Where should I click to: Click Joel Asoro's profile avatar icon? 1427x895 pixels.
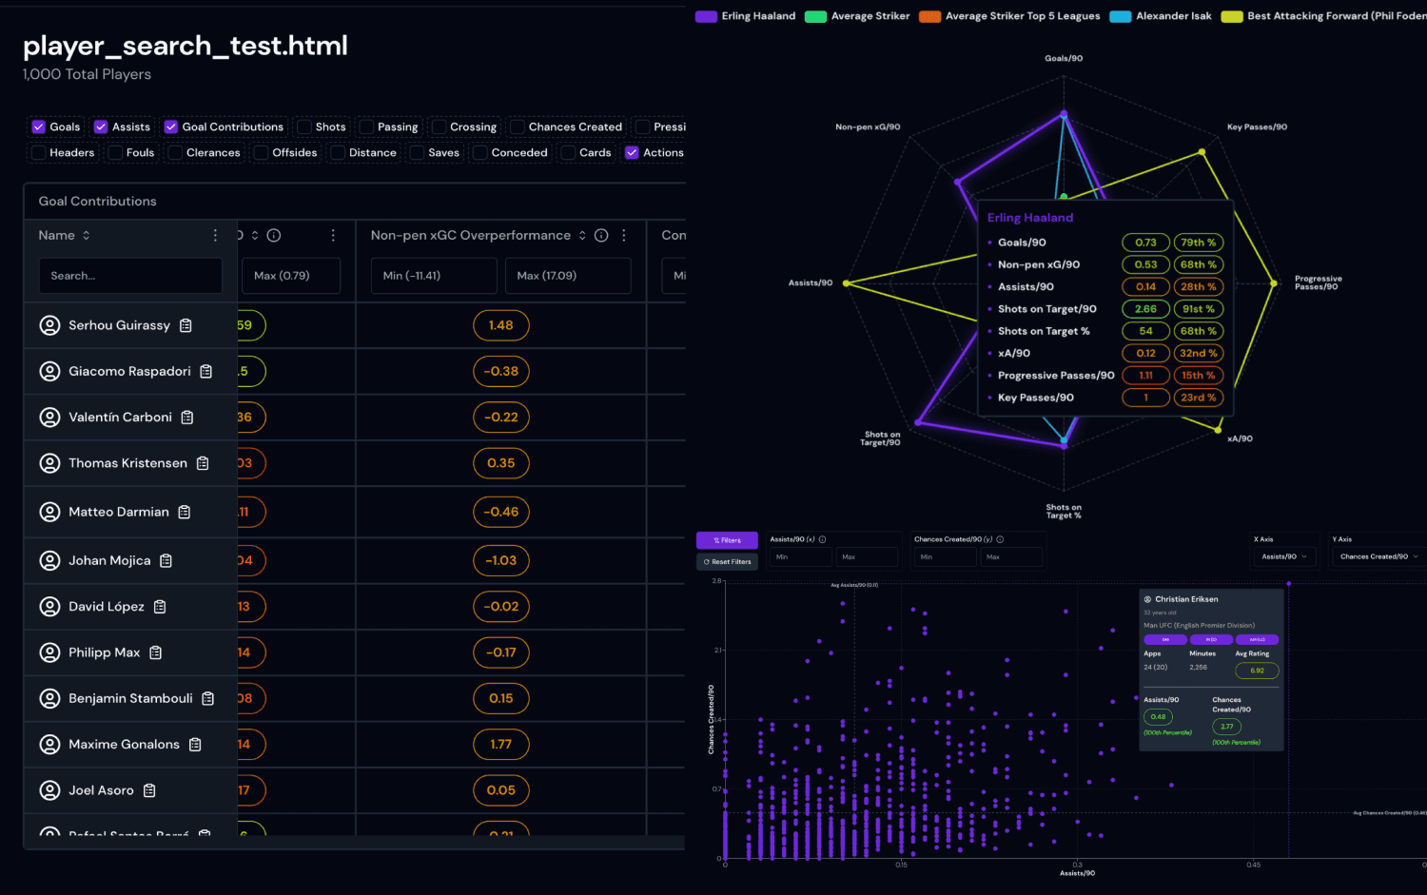[49, 790]
